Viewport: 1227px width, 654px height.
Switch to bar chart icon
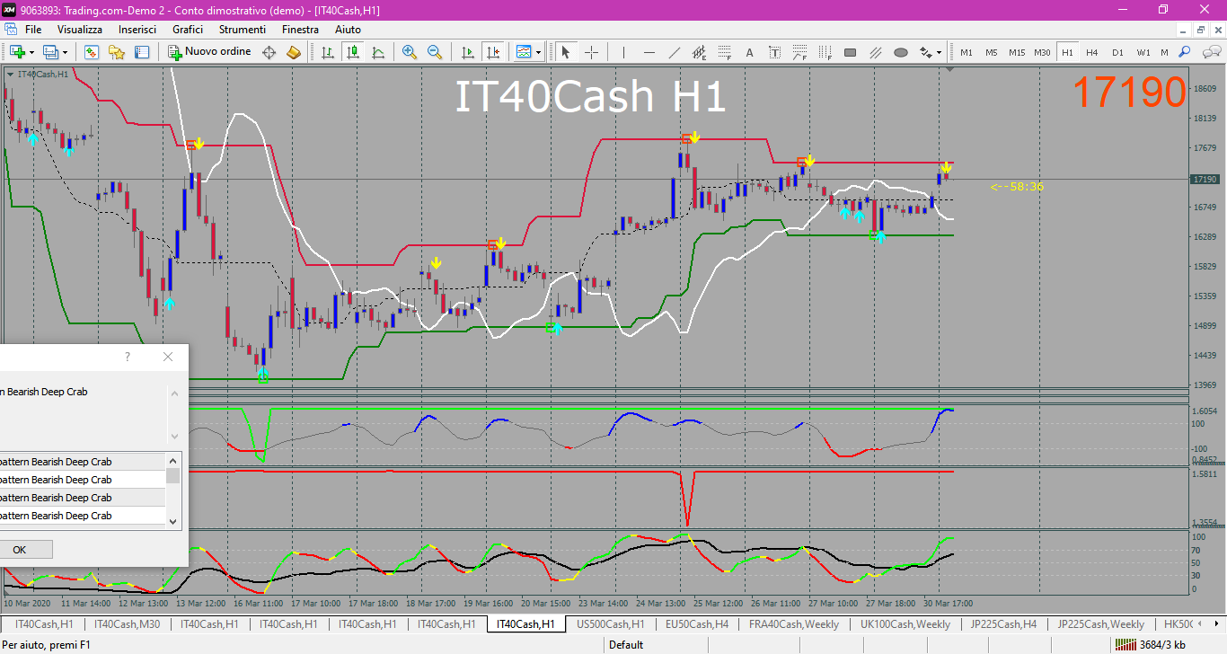(x=328, y=52)
